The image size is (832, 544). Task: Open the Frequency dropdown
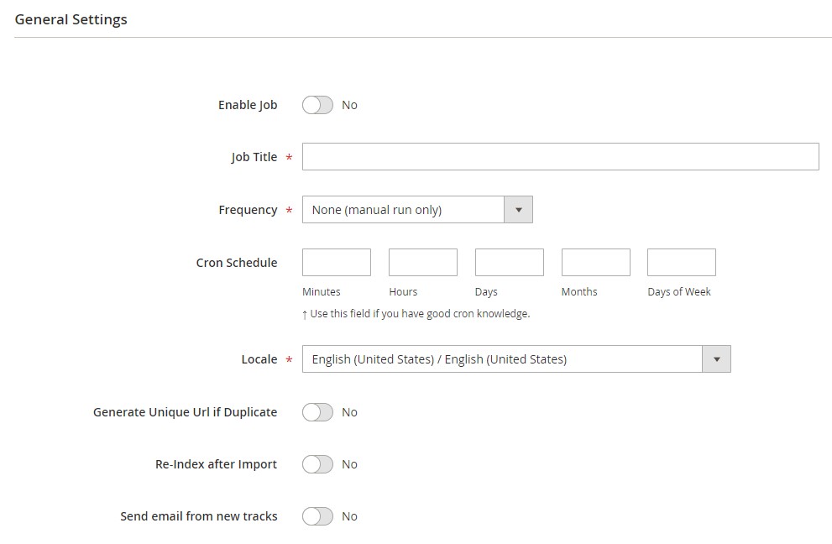coord(417,210)
